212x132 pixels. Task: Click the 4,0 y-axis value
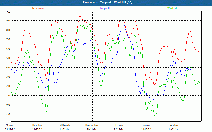8,67
